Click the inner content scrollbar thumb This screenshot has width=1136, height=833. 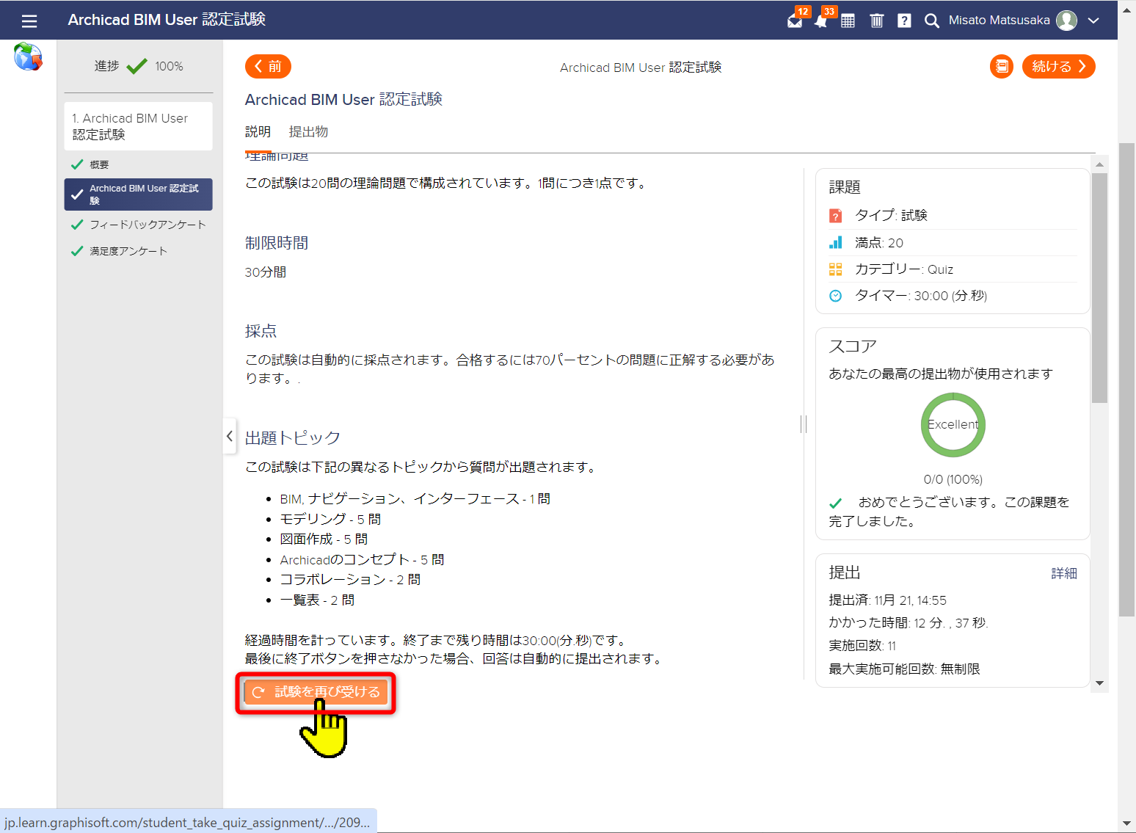(x=1099, y=288)
